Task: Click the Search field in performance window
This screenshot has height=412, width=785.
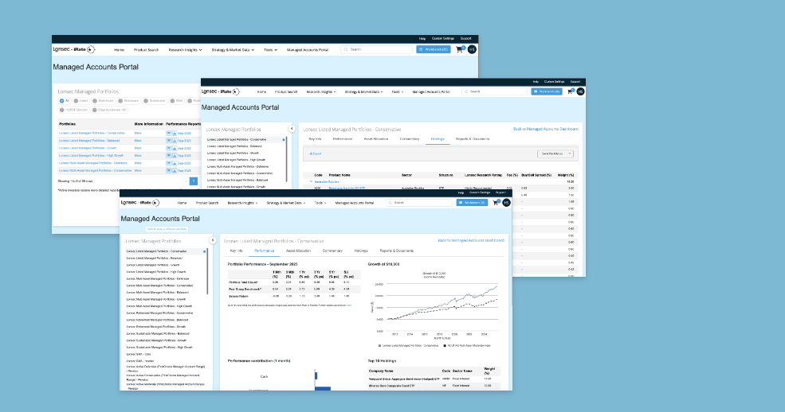Action: point(419,203)
